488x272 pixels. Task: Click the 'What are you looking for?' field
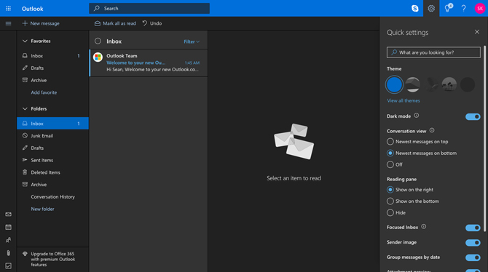click(x=433, y=52)
